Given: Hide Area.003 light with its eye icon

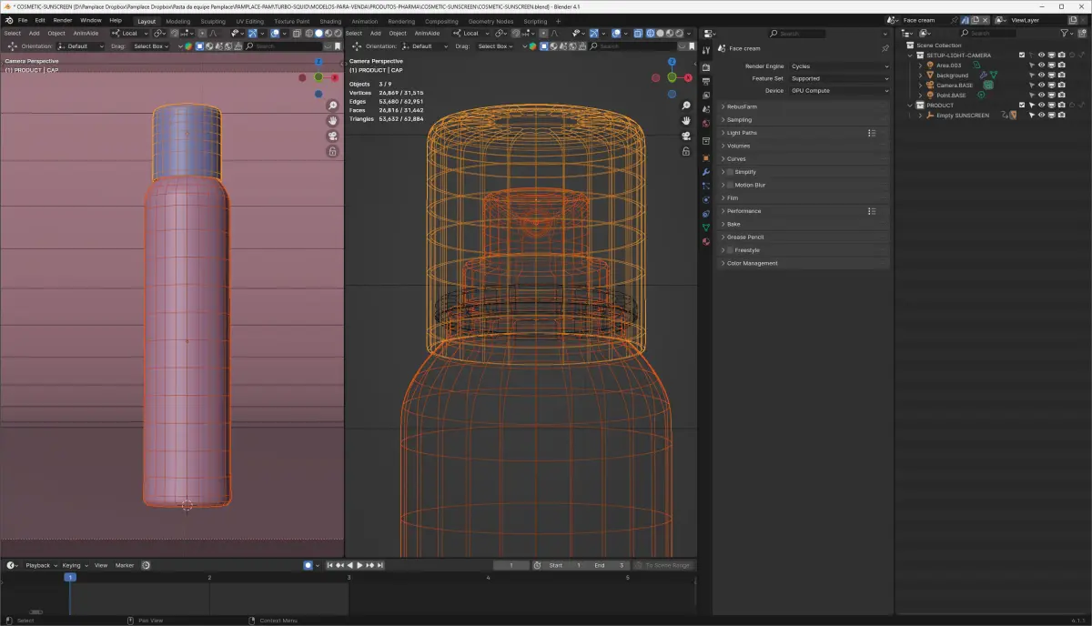Looking at the screenshot, I should 1042,65.
